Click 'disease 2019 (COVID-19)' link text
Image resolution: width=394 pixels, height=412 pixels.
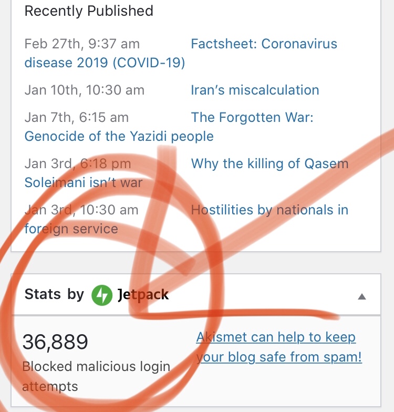point(105,63)
